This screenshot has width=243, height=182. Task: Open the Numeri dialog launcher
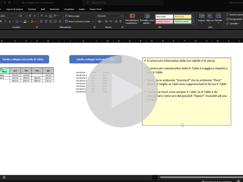[x=122, y=27]
